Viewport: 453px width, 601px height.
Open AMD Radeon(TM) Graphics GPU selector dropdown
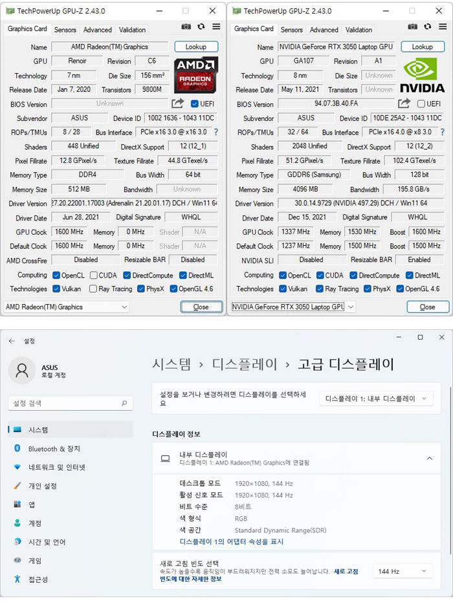coord(67,307)
